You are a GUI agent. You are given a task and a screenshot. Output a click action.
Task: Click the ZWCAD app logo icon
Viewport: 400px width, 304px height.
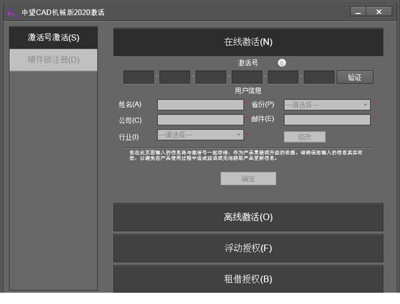[12, 13]
